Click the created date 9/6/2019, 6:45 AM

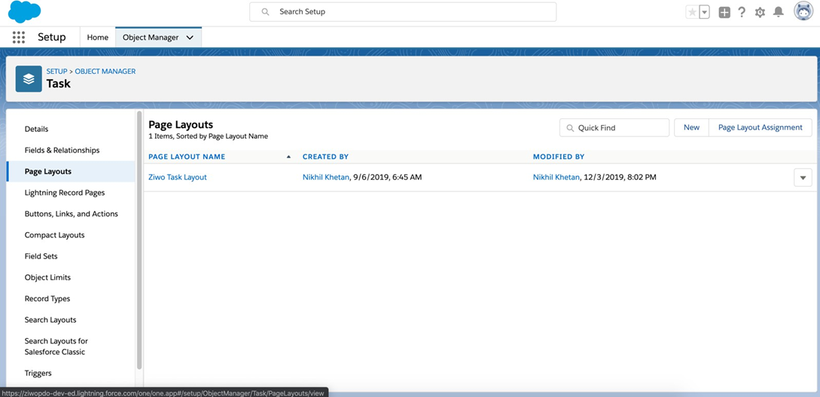pyautogui.click(x=388, y=177)
